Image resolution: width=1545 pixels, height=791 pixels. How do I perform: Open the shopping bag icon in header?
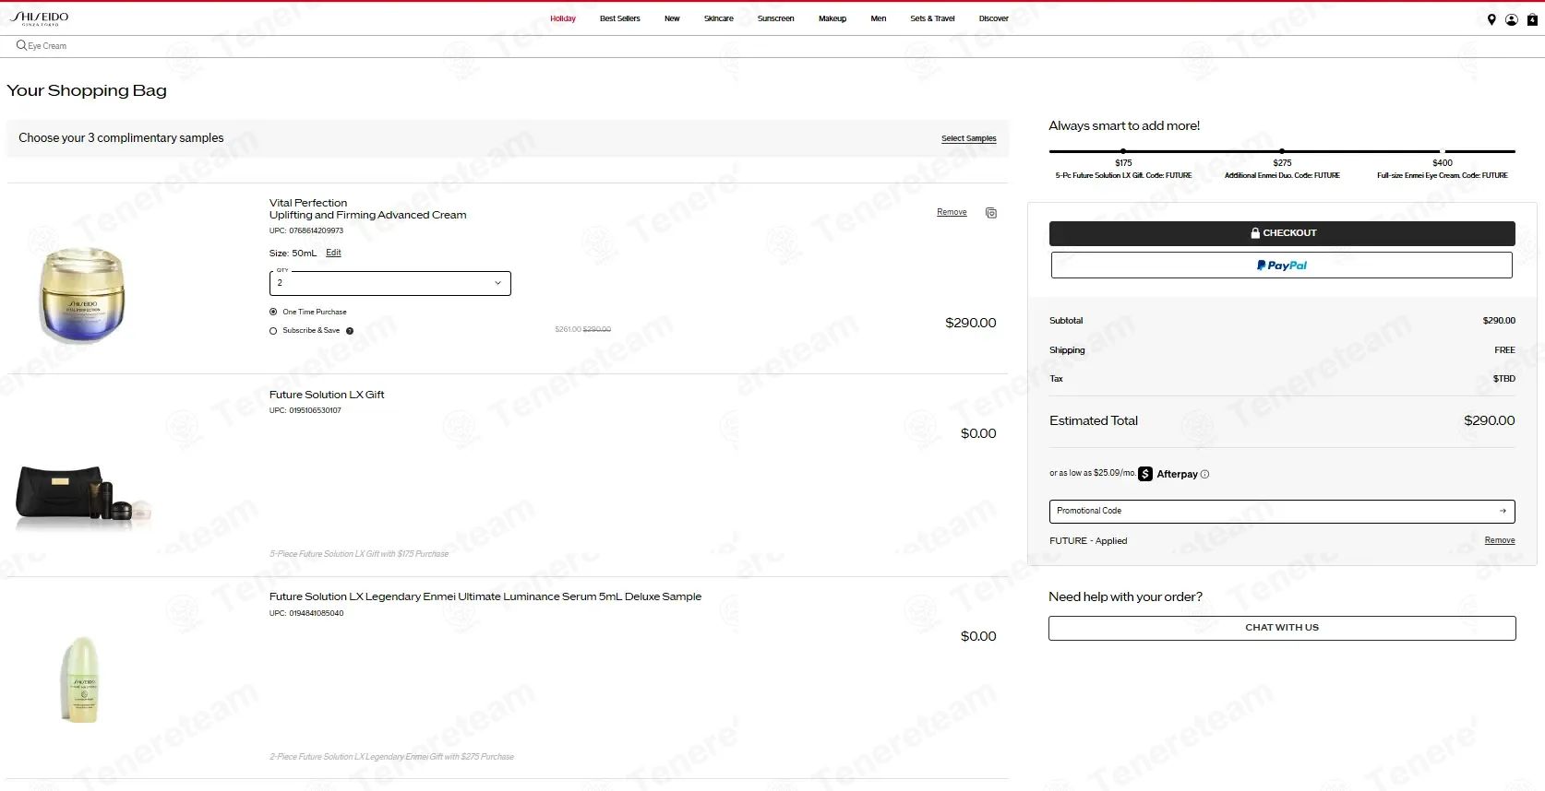[x=1532, y=19]
